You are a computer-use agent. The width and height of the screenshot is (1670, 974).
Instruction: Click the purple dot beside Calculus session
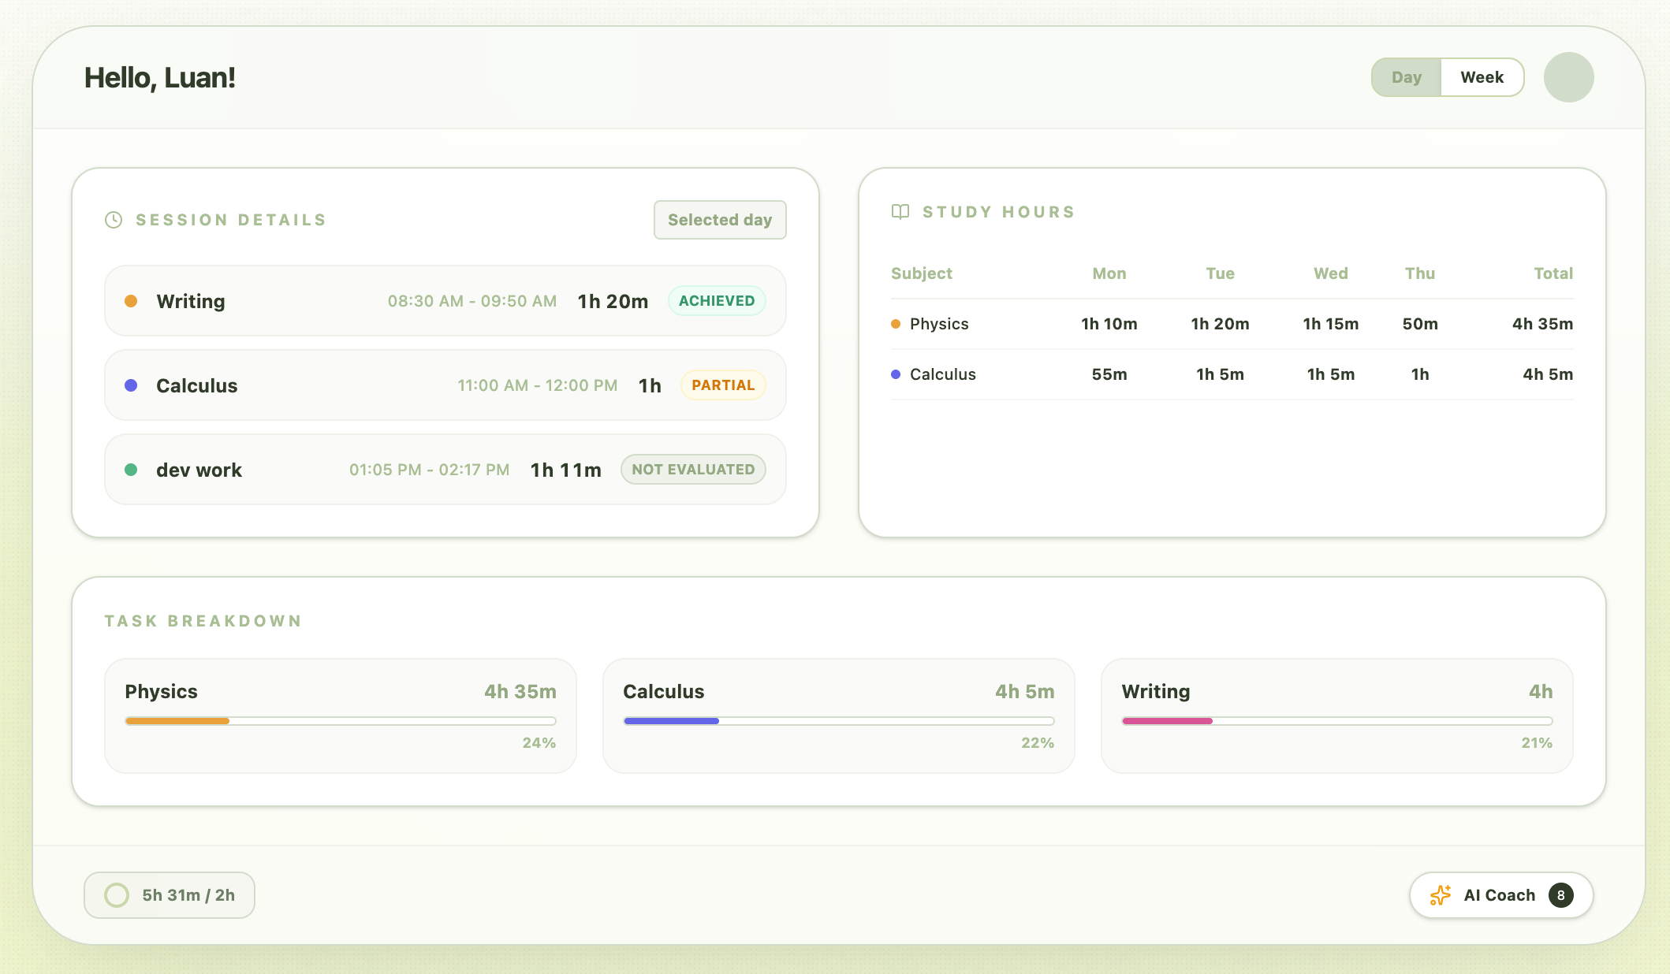coord(131,385)
